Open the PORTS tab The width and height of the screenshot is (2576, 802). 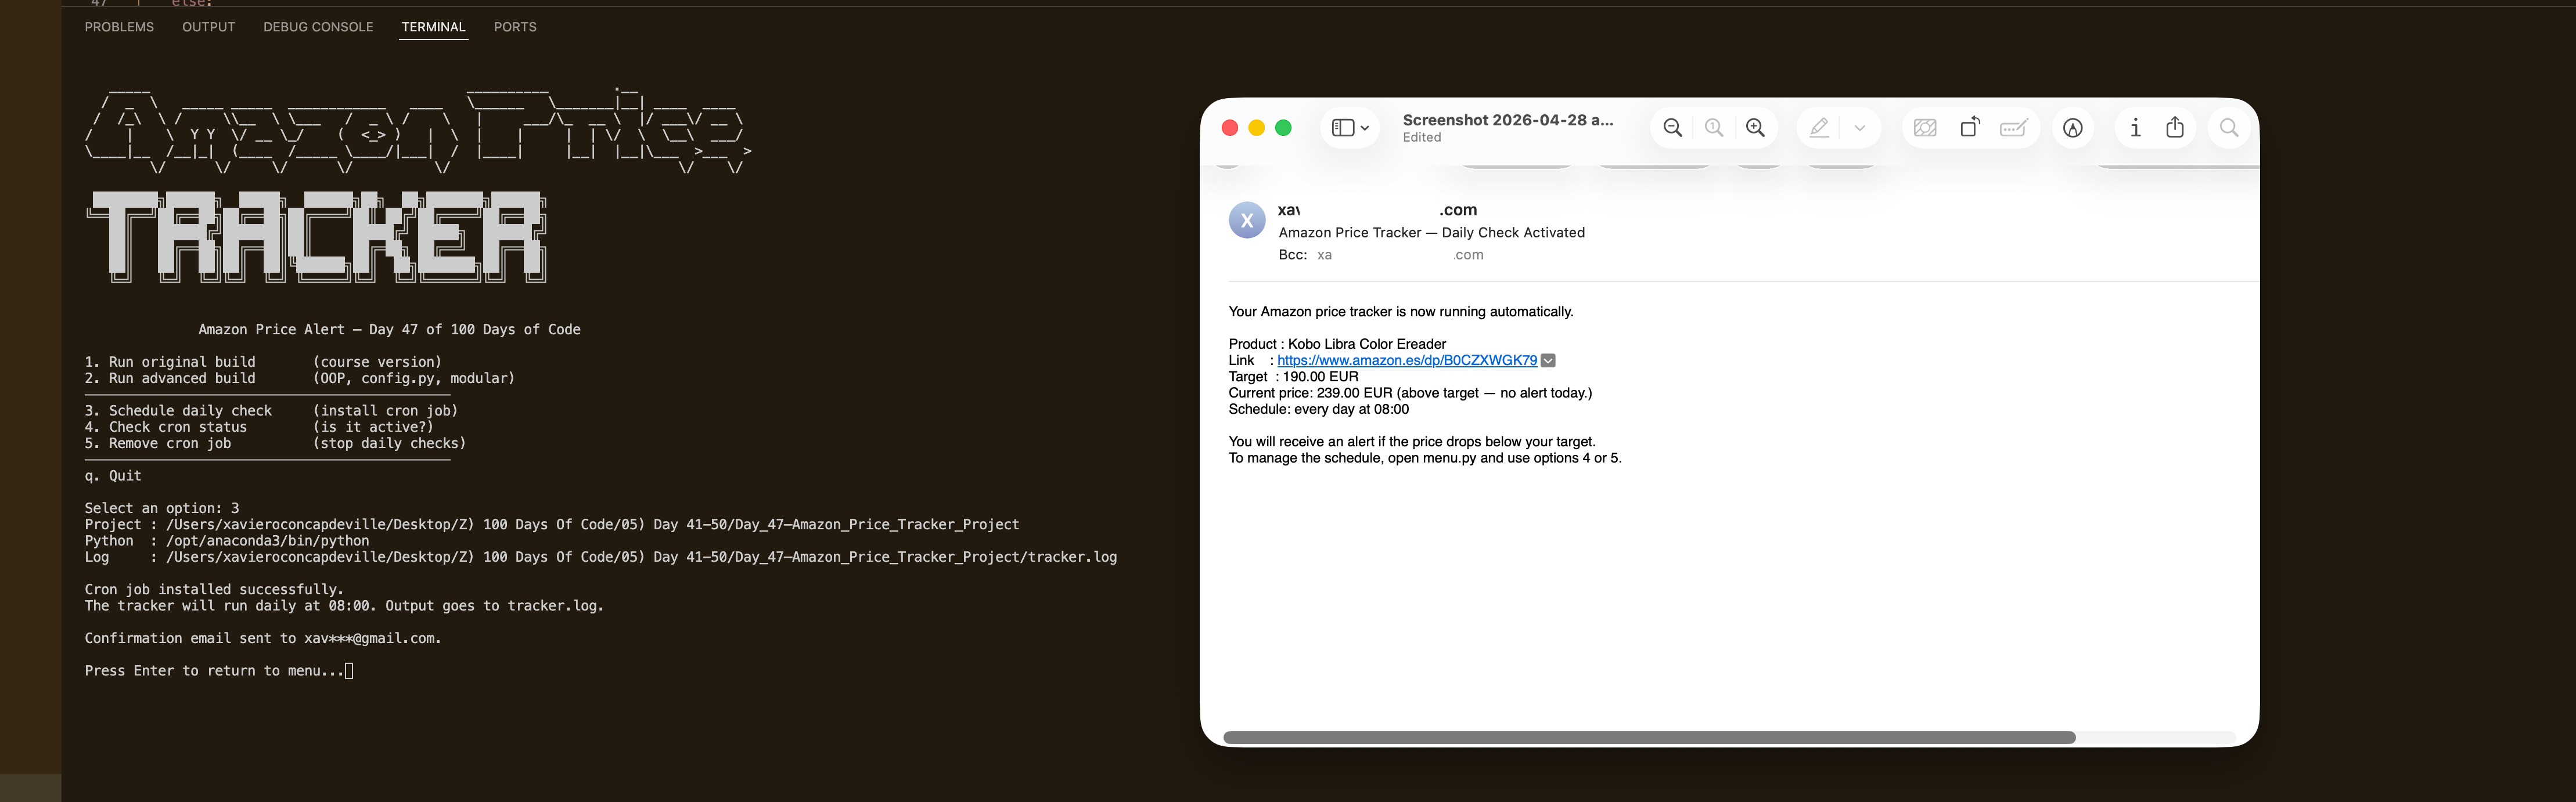pyautogui.click(x=515, y=27)
